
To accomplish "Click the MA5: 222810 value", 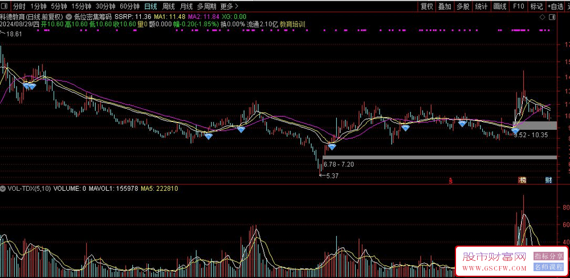I will coord(159,189).
